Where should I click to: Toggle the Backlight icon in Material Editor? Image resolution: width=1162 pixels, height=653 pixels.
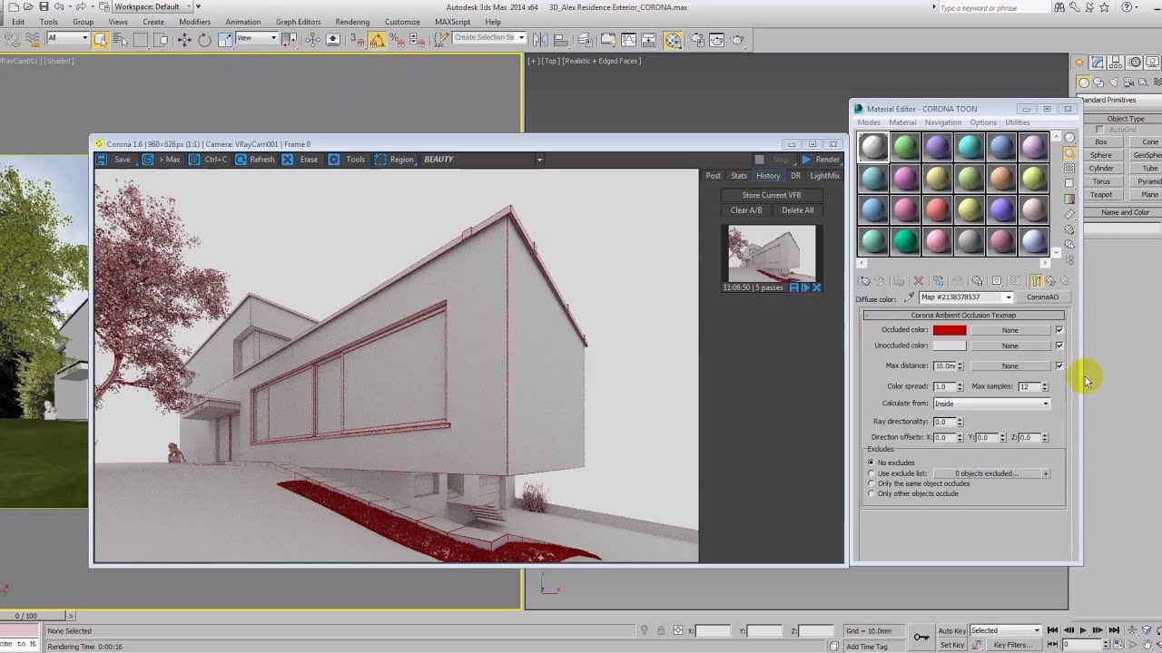pyautogui.click(x=1070, y=153)
